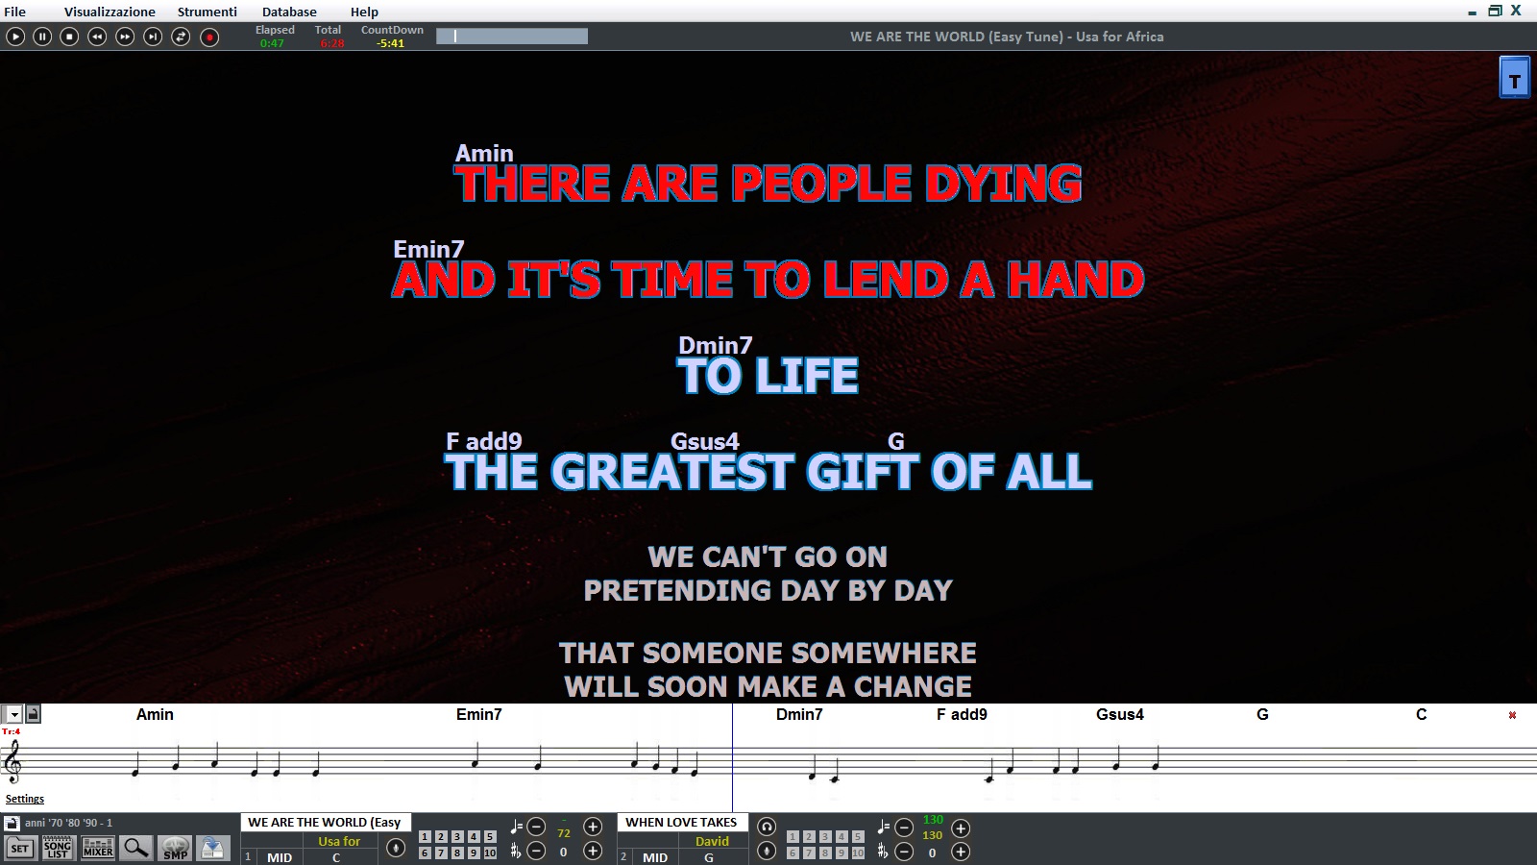
Task: Open the Visualizzazione menu
Action: [x=110, y=12]
